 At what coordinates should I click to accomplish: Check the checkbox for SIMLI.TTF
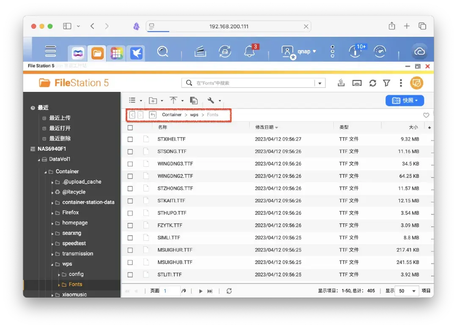pyautogui.click(x=130, y=237)
